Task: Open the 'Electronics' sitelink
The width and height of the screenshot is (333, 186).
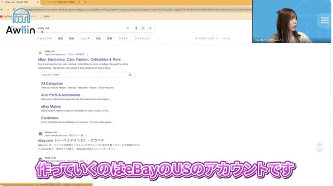Action: [50, 118]
